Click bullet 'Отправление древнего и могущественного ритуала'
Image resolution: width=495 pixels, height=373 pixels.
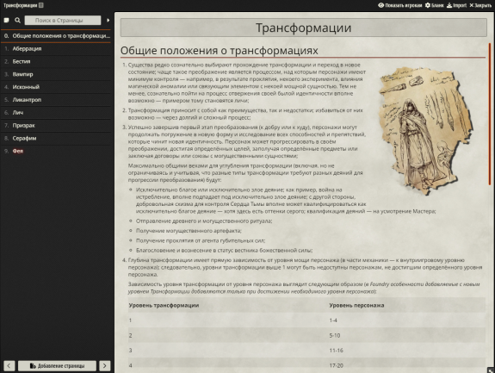coord(204,221)
